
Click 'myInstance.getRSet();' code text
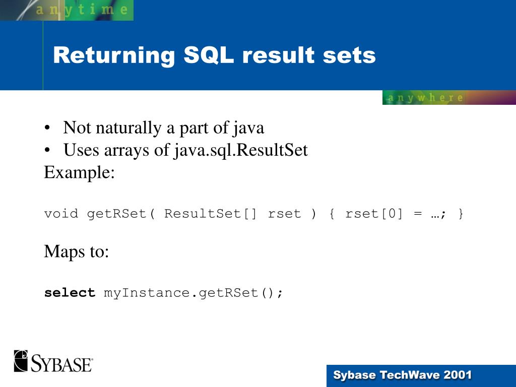pyautogui.click(x=193, y=293)
